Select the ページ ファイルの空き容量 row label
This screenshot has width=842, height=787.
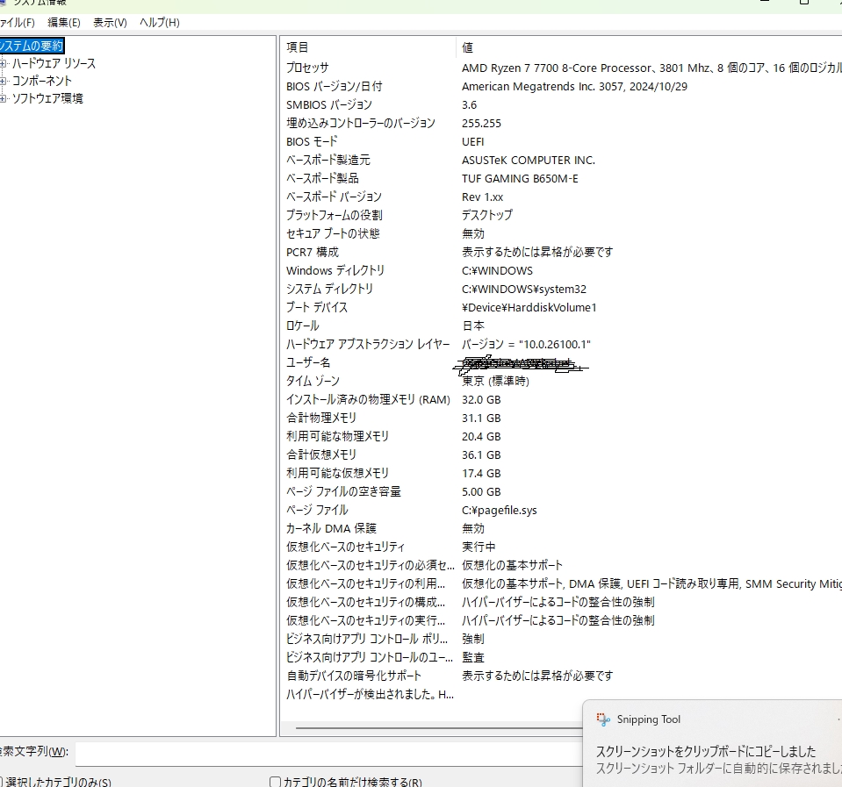pyautogui.click(x=343, y=491)
